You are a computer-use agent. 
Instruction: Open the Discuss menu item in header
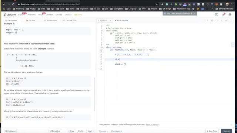(68, 15)
